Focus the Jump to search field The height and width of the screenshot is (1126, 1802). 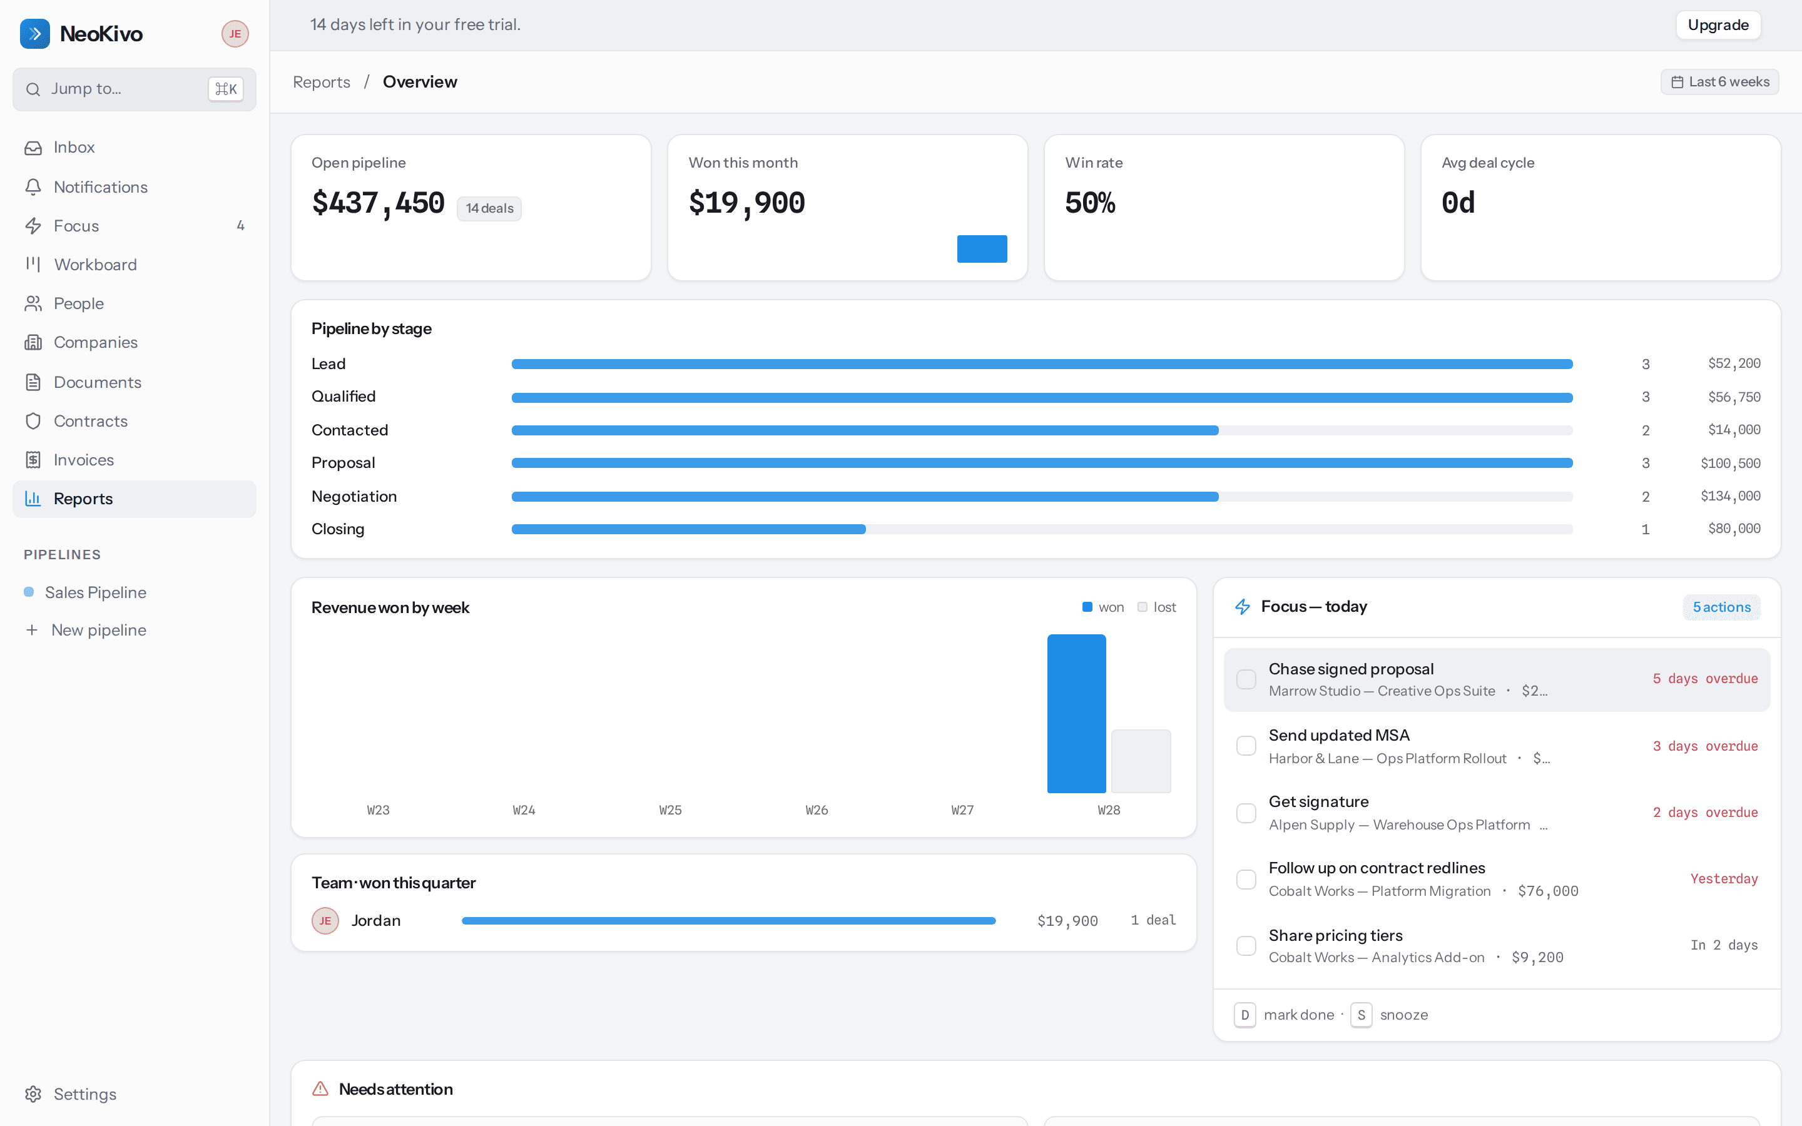pyautogui.click(x=134, y=89)
